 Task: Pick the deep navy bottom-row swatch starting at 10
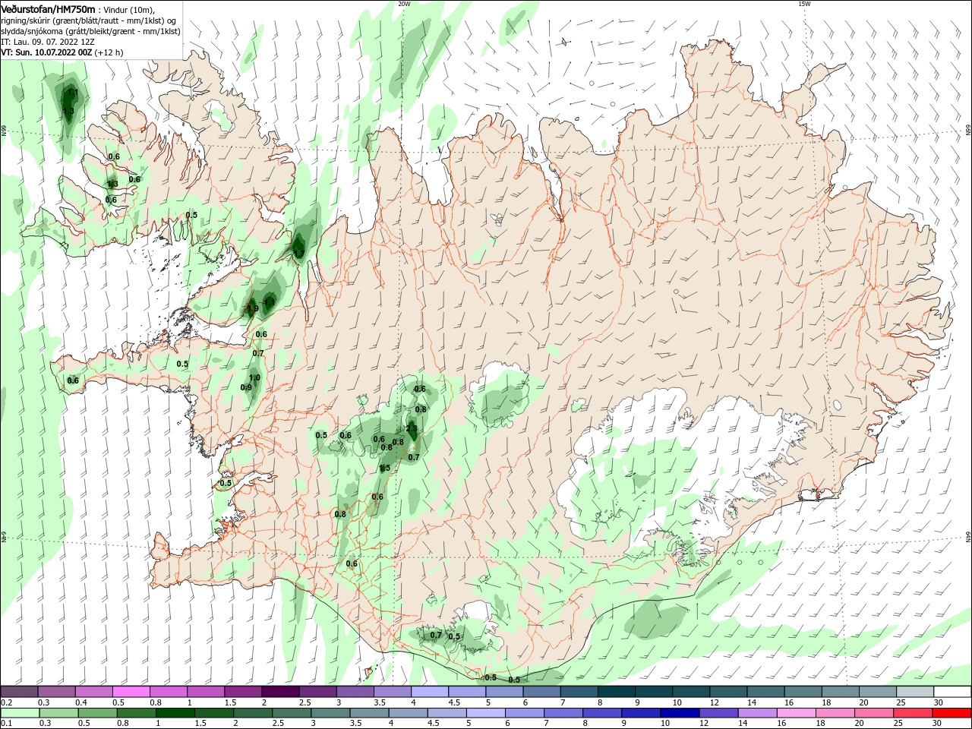point(680,713)
